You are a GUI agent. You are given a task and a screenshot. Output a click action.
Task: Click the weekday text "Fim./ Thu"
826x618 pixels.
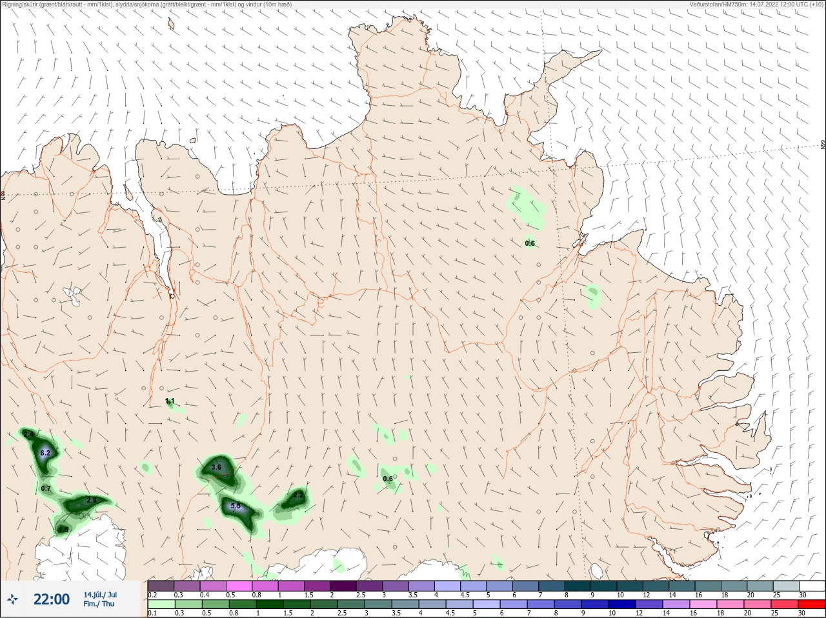click(99, 604)
